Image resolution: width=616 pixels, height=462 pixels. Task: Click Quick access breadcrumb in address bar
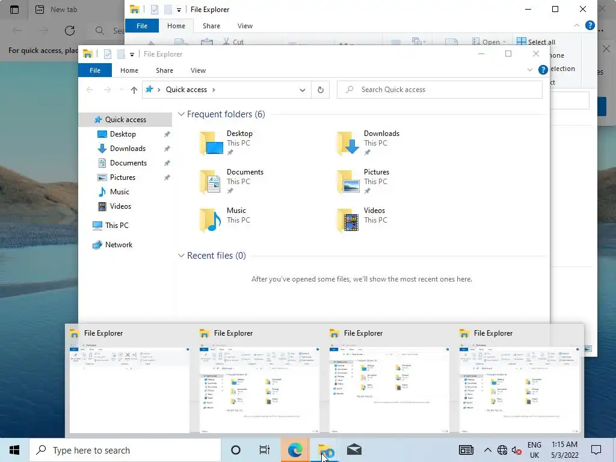click(186, 90)
